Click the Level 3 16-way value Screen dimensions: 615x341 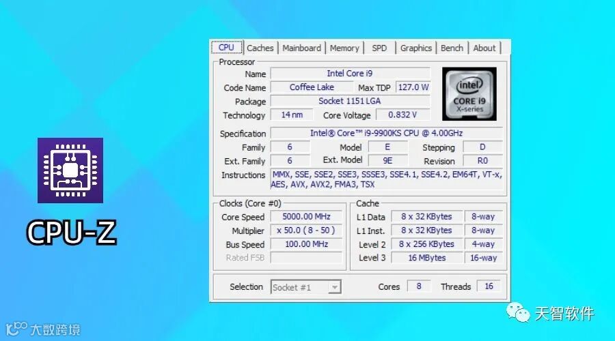[483, 258]
